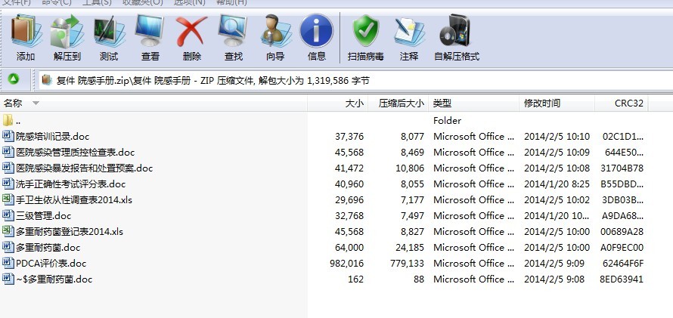Screen dimensions: 673x318
Task: Sort files by the 名称 column header
Action: point(14,103)
